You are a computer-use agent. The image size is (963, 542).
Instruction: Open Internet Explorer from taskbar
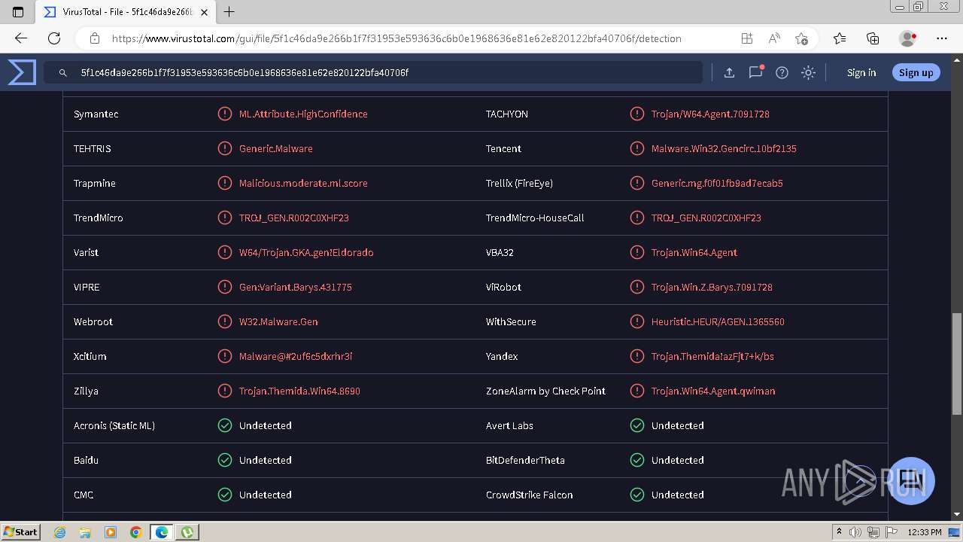pos(60,532)
